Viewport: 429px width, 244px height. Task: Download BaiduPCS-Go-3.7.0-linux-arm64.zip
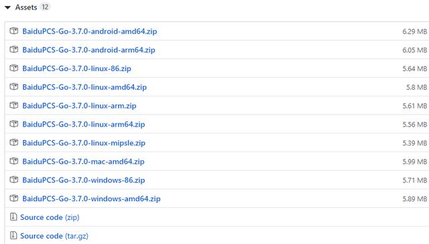pyautogui.click(x=84, y=125)
